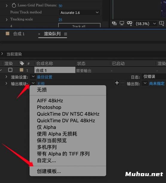Viewport: 166px width, 183px height.
Task: Click the fast previews icon in viewer bar
Action: (114, 23)
